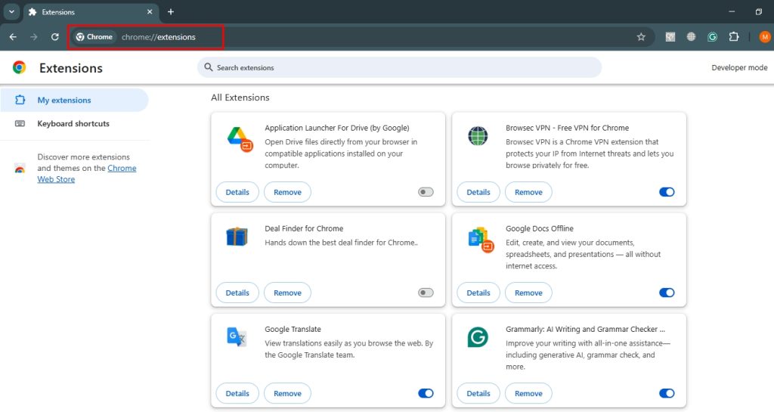Viewport: 774px width, 412px height.
Task: Click the Search extensions field
Action: pyautogui.click(x=399, y=67)
